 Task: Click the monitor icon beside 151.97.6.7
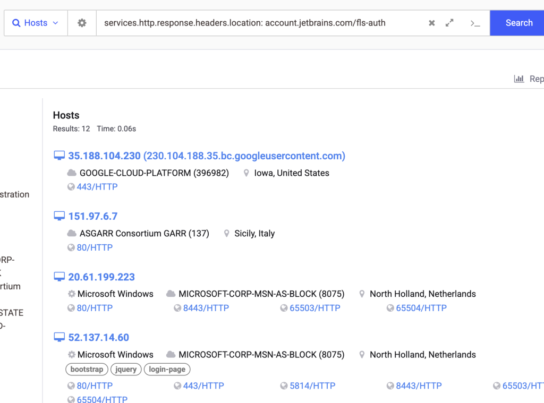[59, 216]
